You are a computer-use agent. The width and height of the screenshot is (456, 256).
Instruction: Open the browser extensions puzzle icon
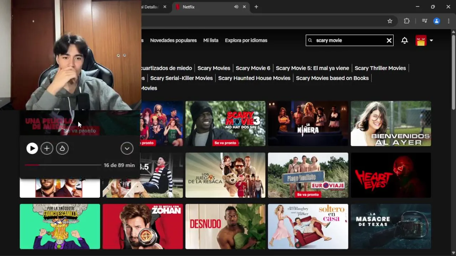406,21
